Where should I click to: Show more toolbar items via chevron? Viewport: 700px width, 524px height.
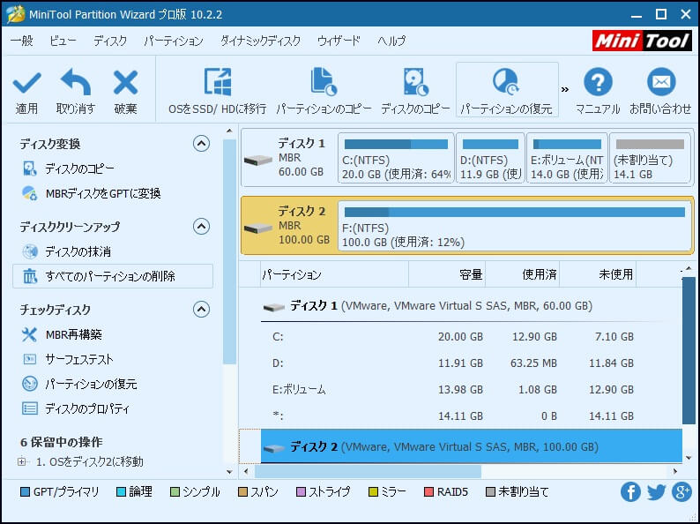tap(565, 89)
